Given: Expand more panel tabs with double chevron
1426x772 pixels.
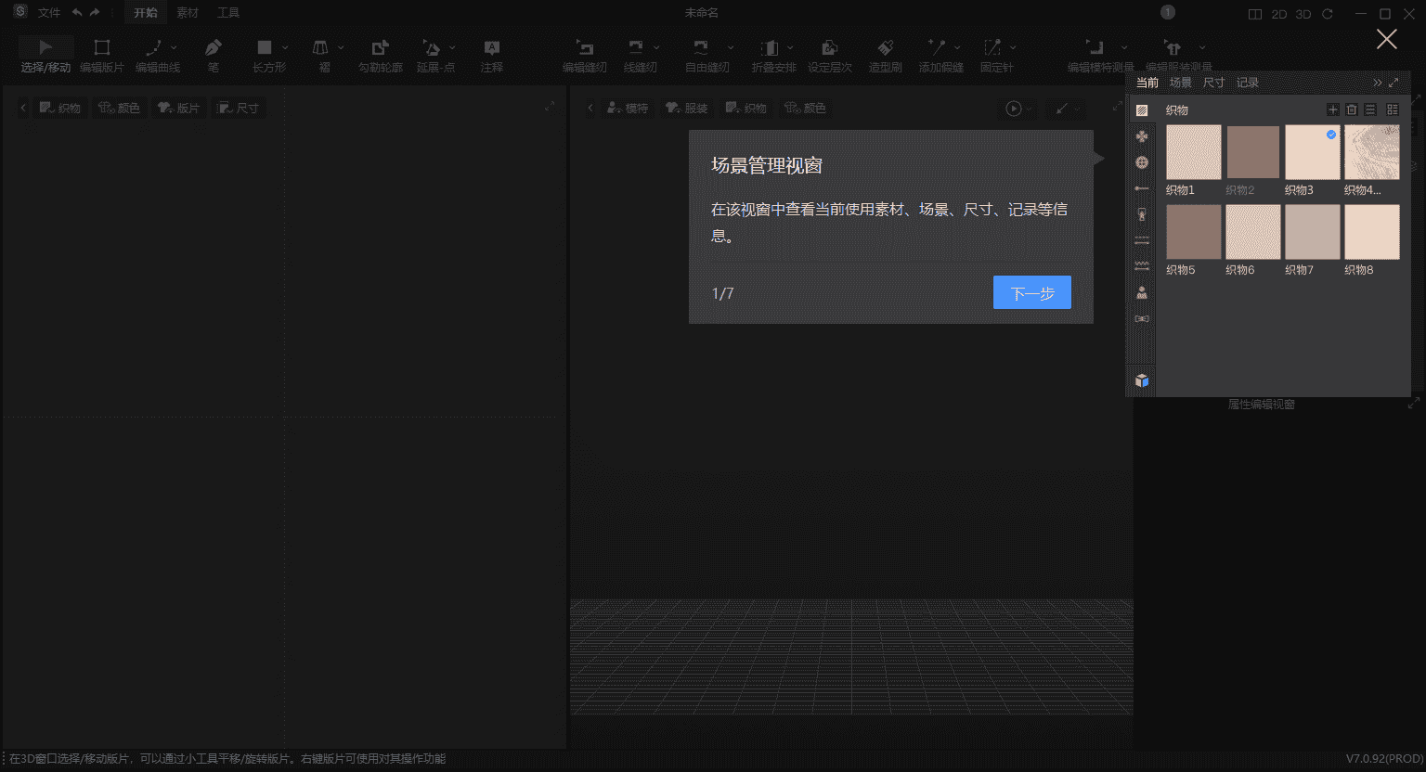Looking at the screenshot, I should 1377,83.
